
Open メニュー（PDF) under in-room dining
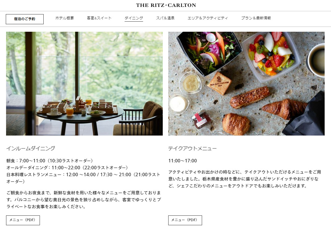23,220
